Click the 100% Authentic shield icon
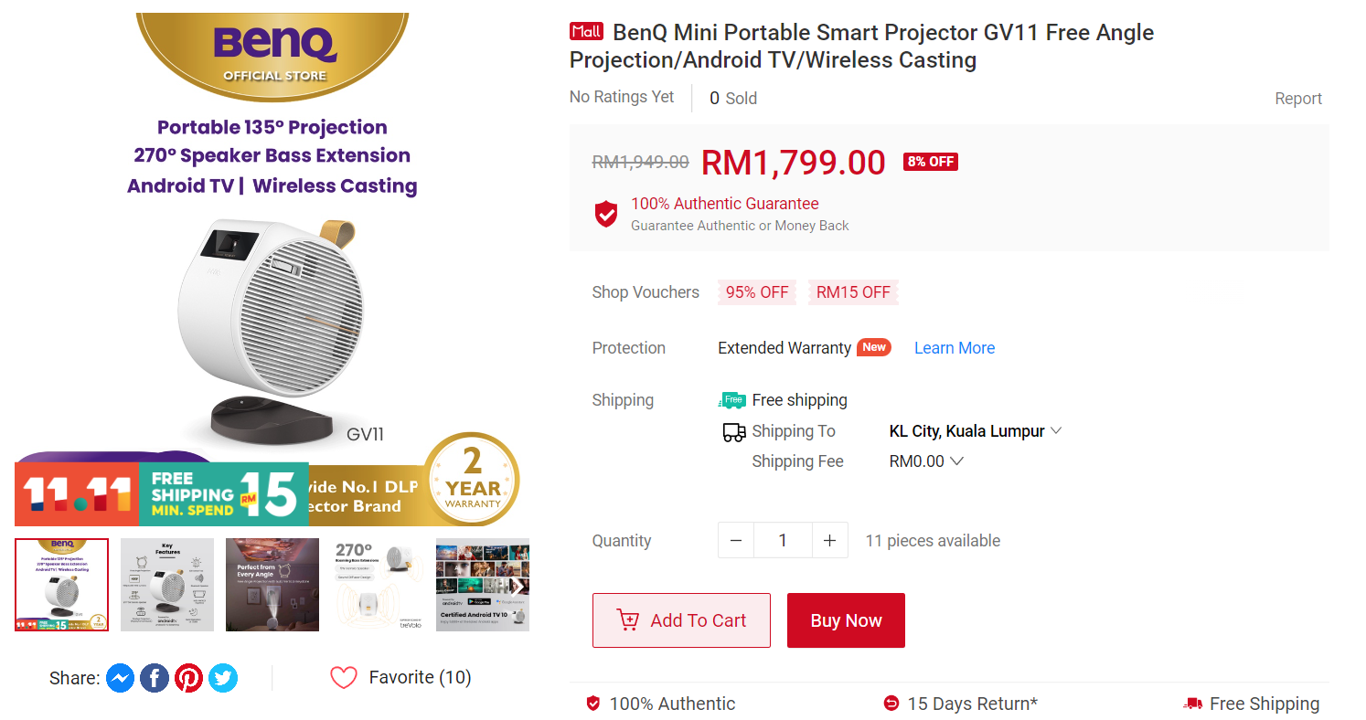The width and height of the screenshot is (1366, 720). [x=593, y=704]
